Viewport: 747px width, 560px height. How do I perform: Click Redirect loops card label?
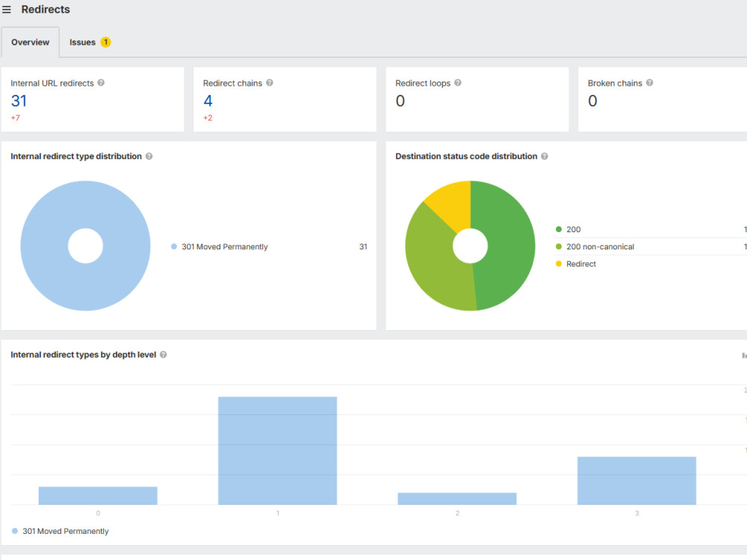pos(423,83)
